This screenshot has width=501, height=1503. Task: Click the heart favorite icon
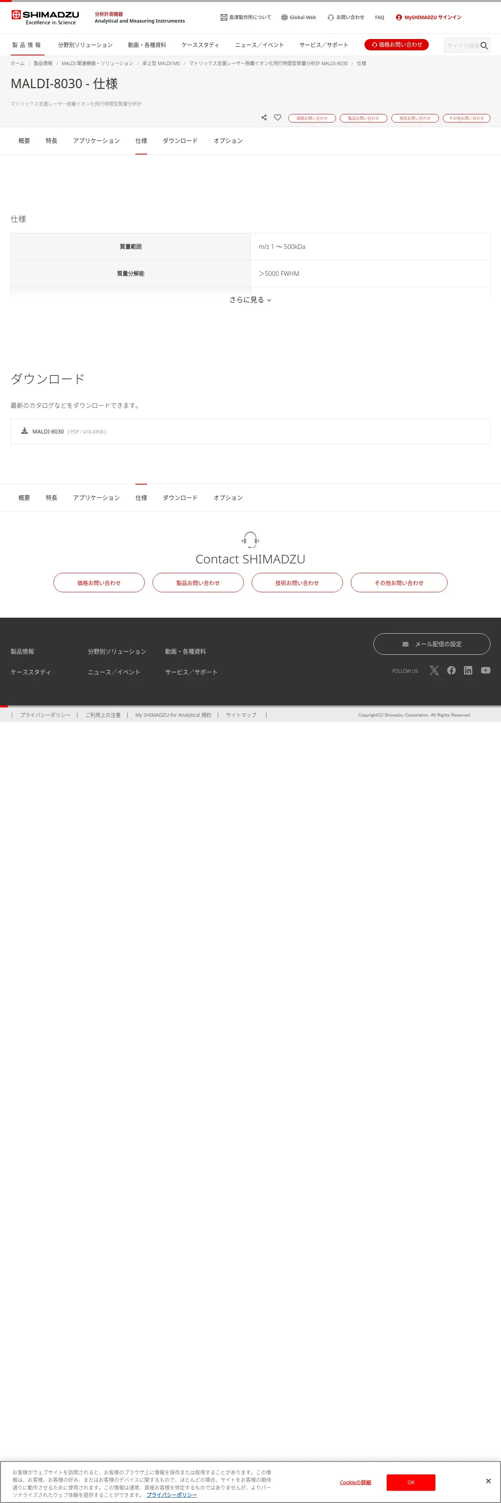[278, 117]
